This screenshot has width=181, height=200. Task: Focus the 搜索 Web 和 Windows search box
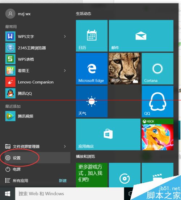click(x=70, y=193)
